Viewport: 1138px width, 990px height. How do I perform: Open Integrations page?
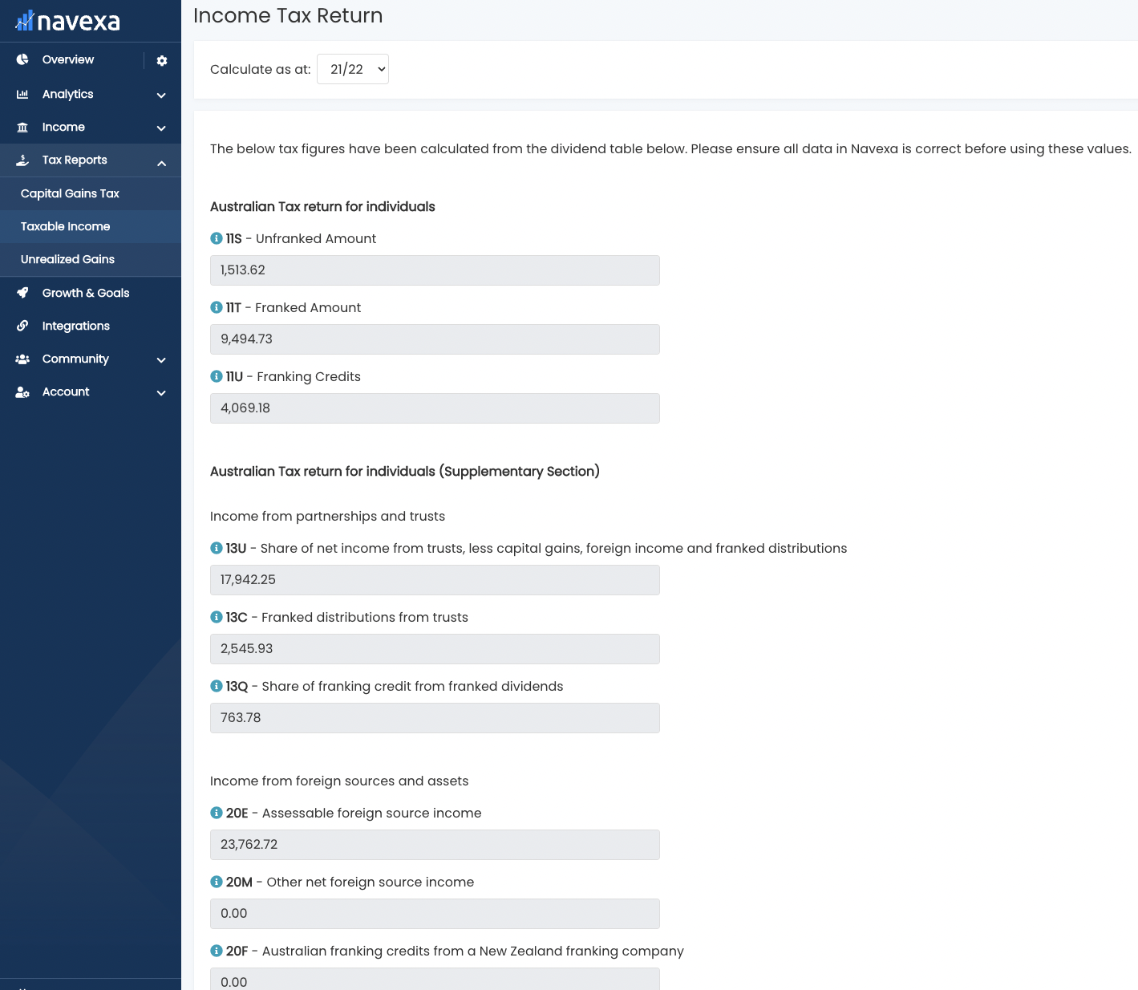tap(76, 326)
